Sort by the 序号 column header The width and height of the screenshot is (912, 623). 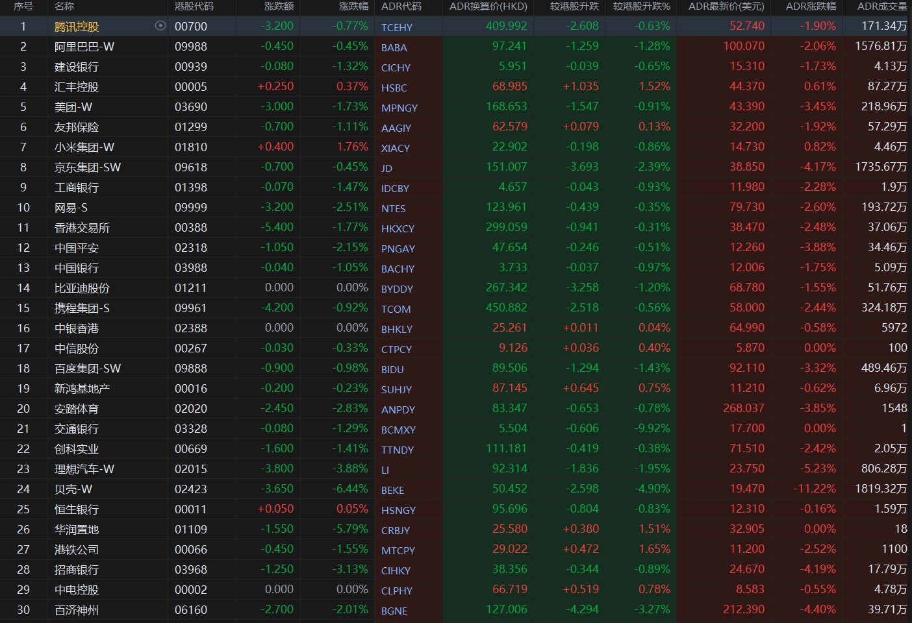click(23, 6)
